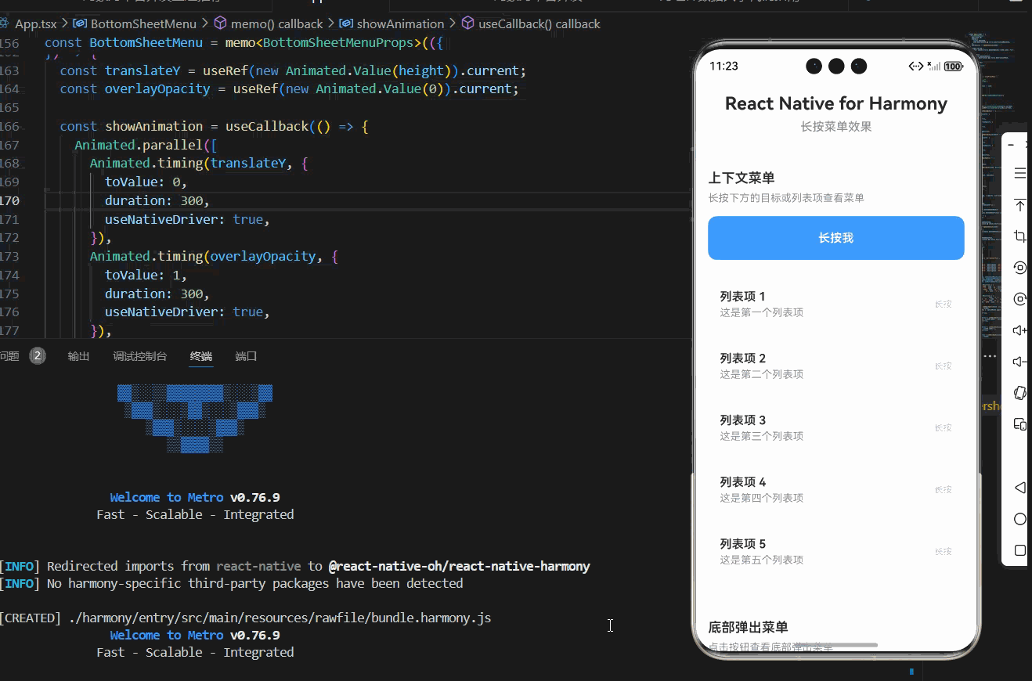This screenshot has height=681, width=1032.
Task: Decrease emulator volume
Action: point(1019,362)
